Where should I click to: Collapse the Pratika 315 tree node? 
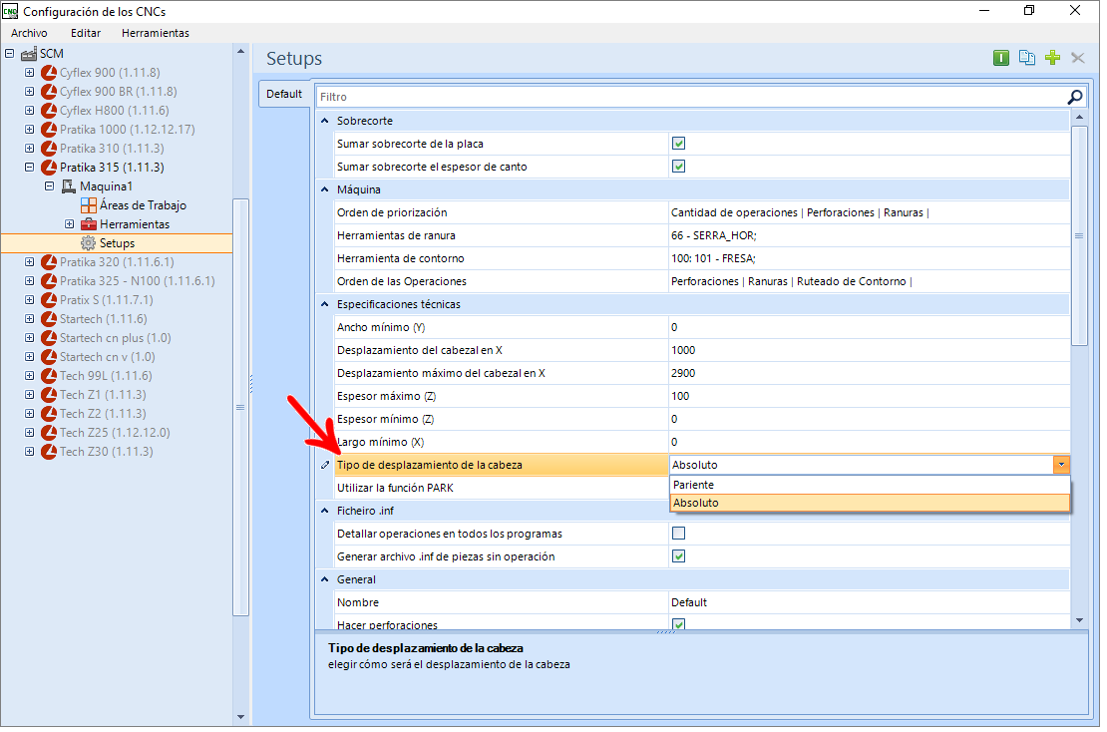pyautogui.click(x=29, y=168)
